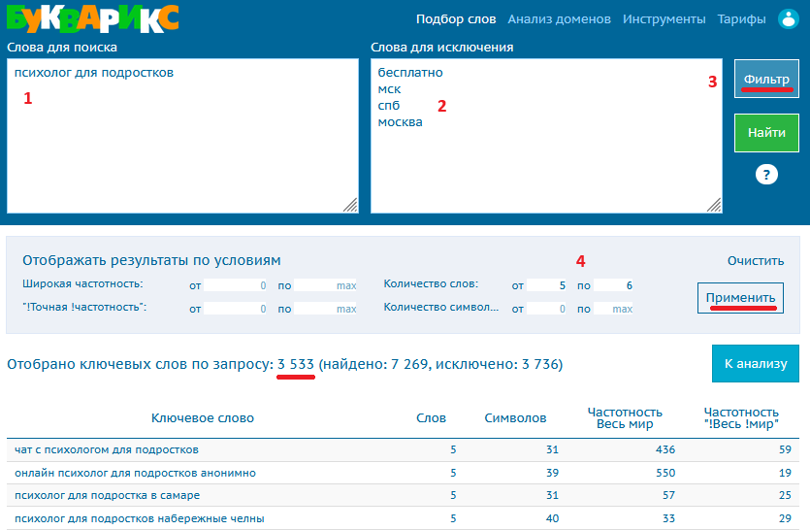Click the Точная частотность 'от' field

tap(235, 309)
